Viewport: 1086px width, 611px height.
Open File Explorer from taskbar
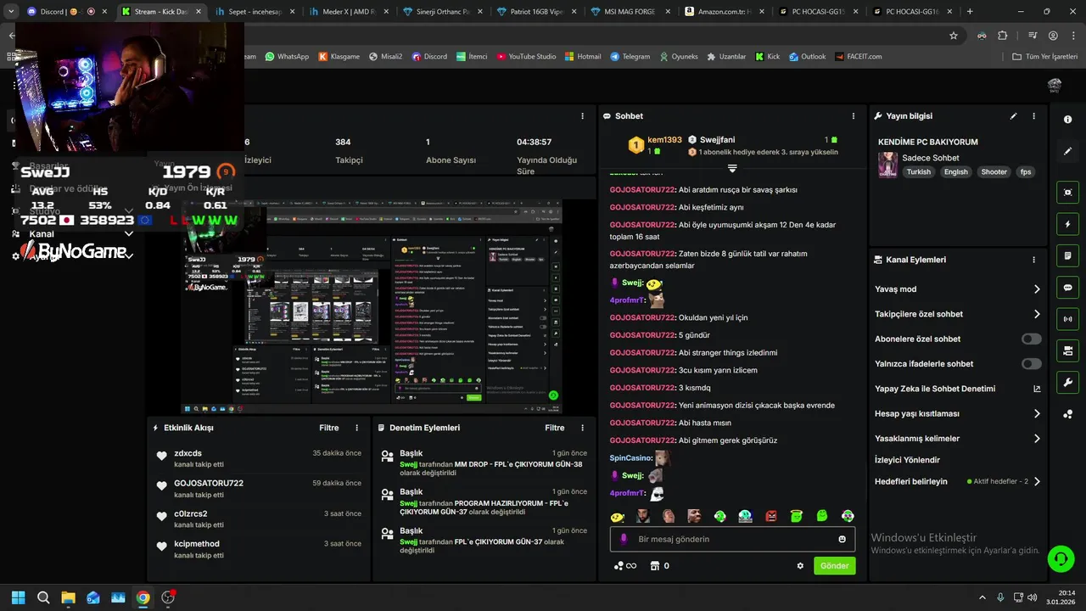pos(68,597)
